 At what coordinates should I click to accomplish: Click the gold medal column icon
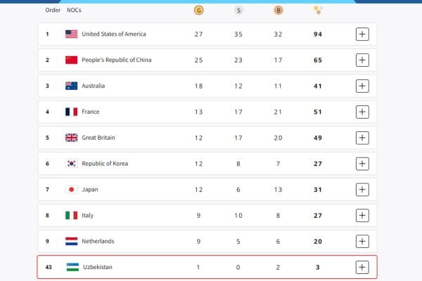(199, 11)
